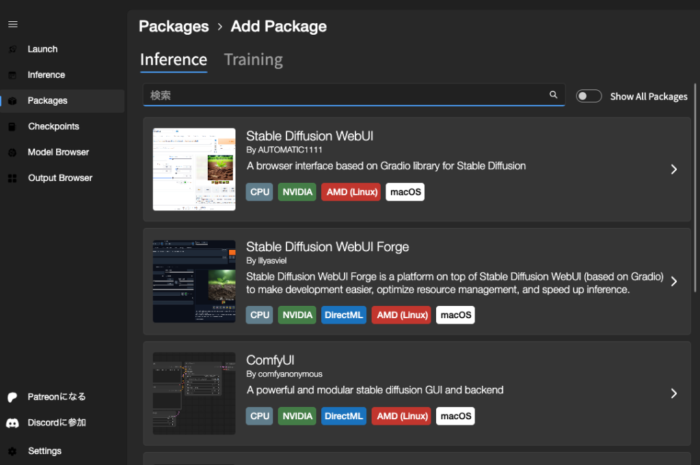Enable the Show All Packages toggle
Screen dimensions: 700x465
[589, 96]
